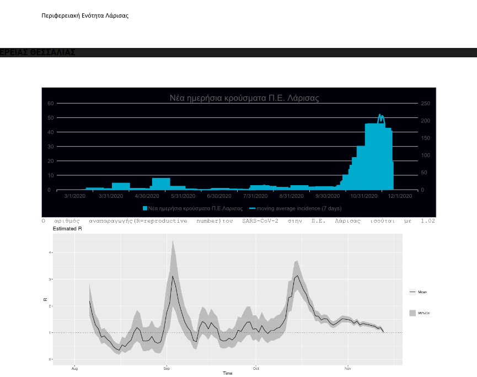Click the moving average peak above the bars
The width and height of the screenshot is (477, 377).
[x=380, y=116]
